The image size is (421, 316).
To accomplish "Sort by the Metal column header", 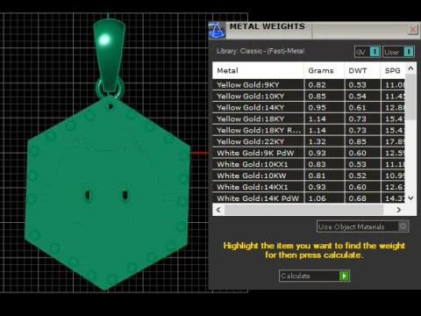I will 258,70.
